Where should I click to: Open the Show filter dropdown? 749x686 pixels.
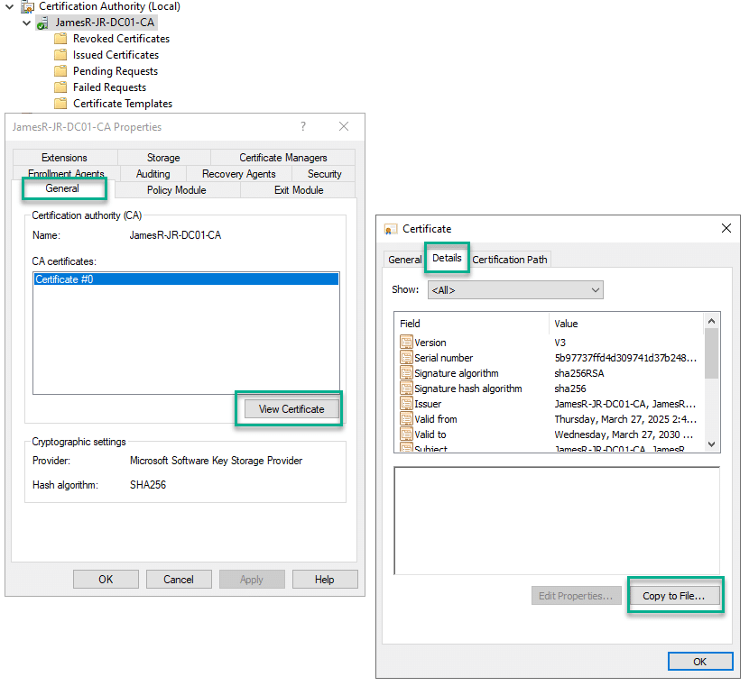pyautogui.click(x=514, y=290)
